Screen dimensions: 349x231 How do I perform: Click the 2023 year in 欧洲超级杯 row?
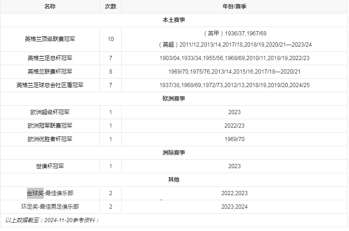234,112
